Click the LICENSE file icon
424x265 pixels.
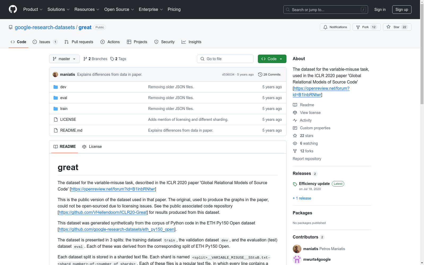[56, 120]
